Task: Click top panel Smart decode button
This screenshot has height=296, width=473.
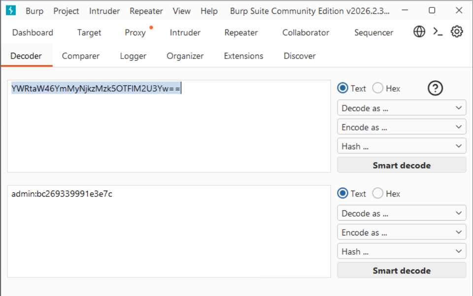Action: point(402,165)
